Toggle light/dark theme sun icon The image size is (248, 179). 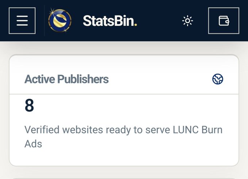[187, 21]
